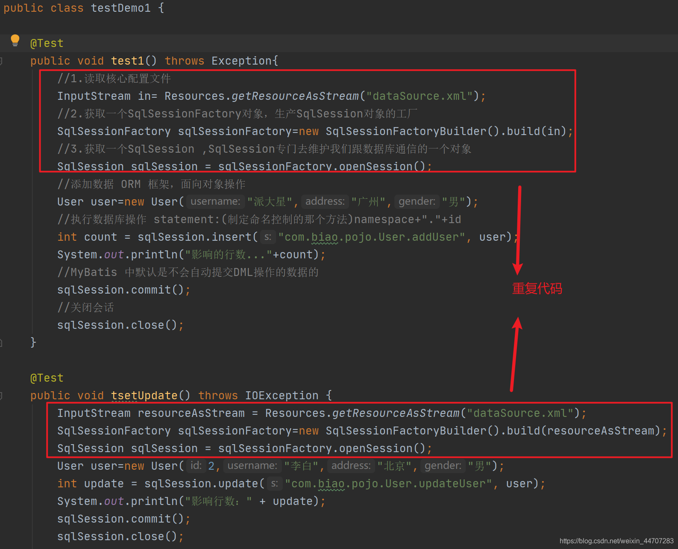This screenshot has height=549, width=678.
Task: Click the first @Test annotation above test1
Action: [x=47, y=43]
